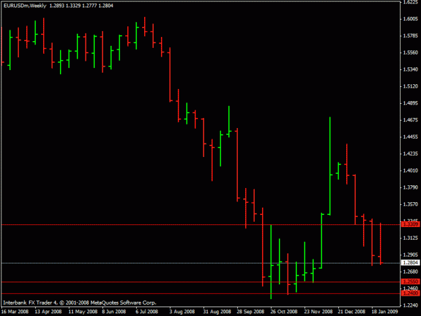
Task: Click the 1.2680 price scale value
Action: pyautogui.click(x=410, y=272)
